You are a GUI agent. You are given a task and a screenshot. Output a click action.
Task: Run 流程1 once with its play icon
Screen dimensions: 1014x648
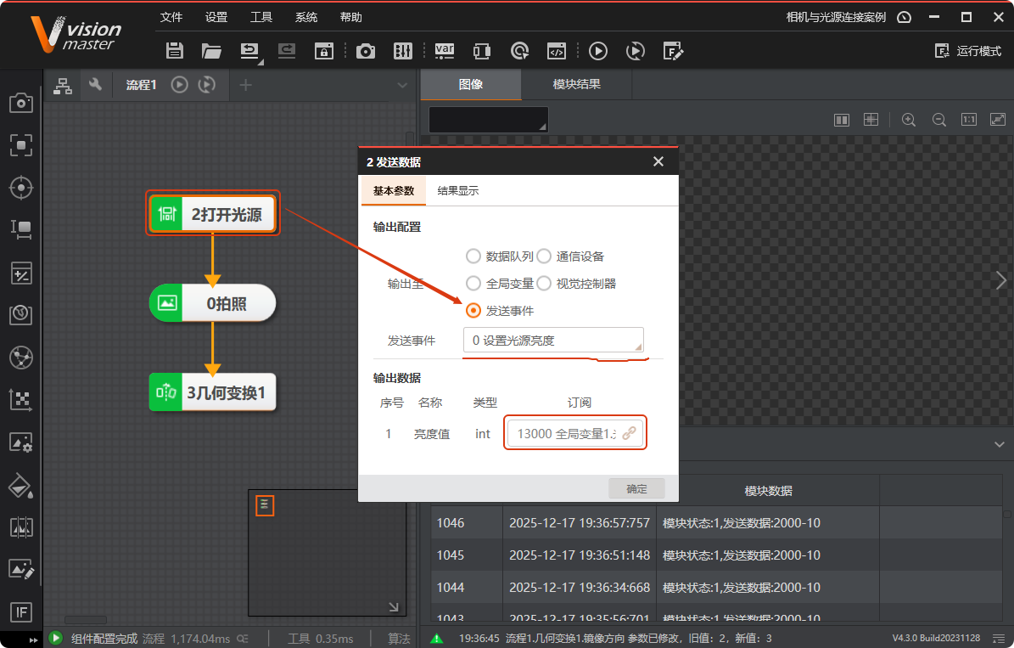coord(179,84)
